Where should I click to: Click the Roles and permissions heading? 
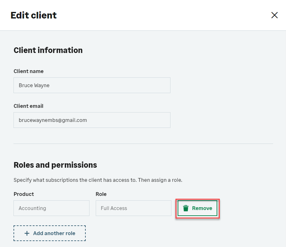[55, 165]
